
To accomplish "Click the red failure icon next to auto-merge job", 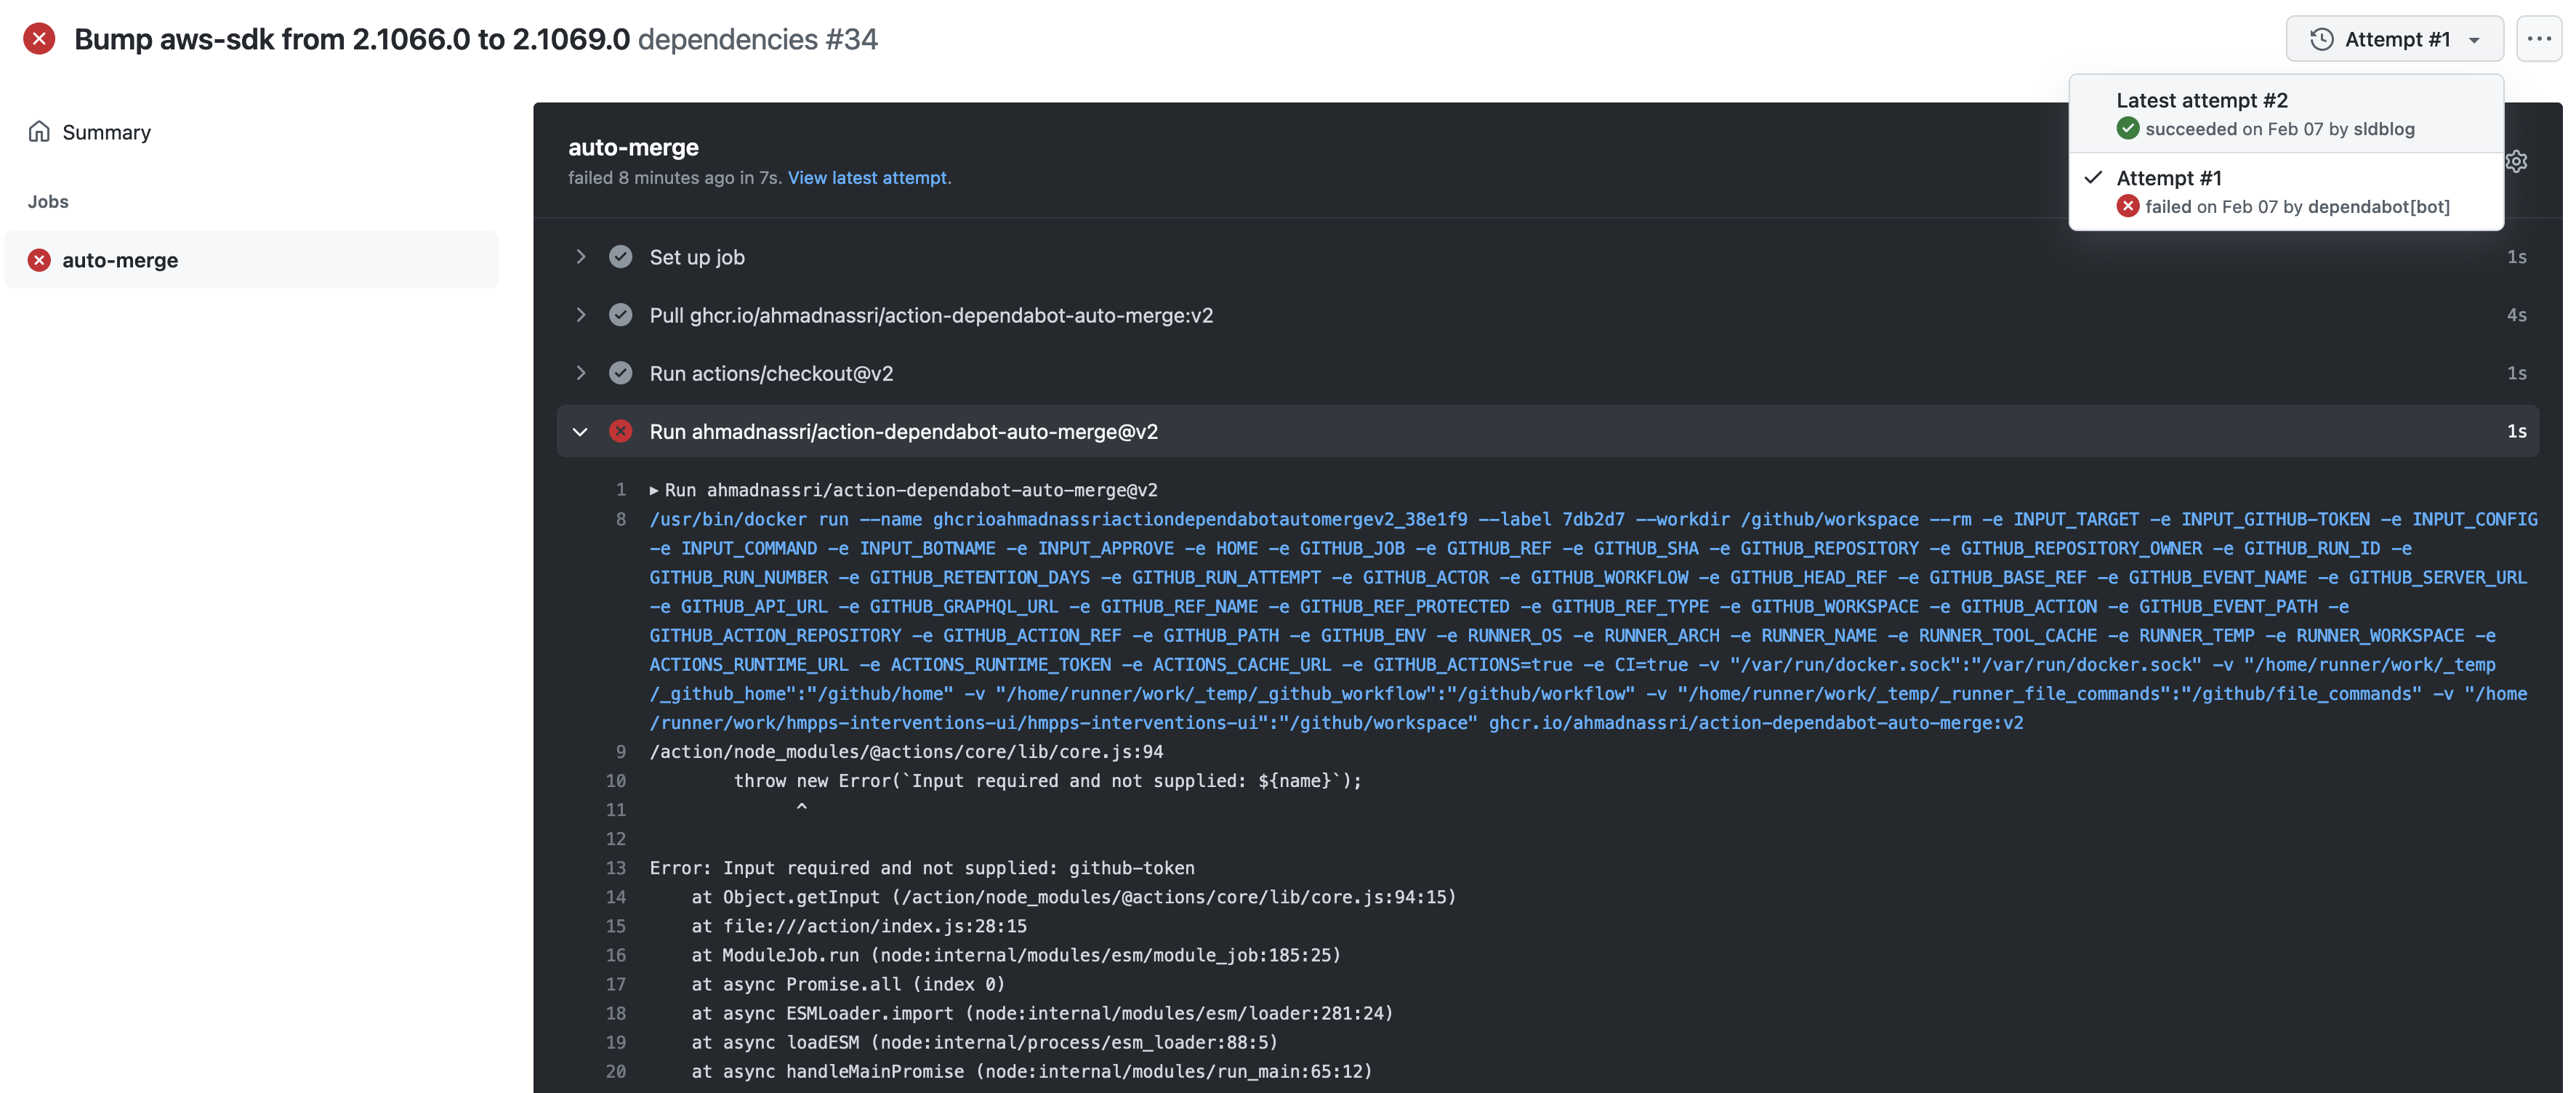I will 39,260.
